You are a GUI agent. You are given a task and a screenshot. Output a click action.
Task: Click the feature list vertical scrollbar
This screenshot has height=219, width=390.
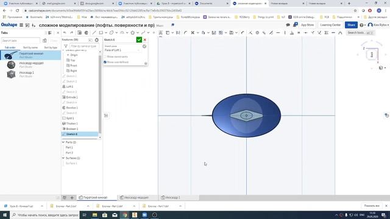[x=100, y=94]
